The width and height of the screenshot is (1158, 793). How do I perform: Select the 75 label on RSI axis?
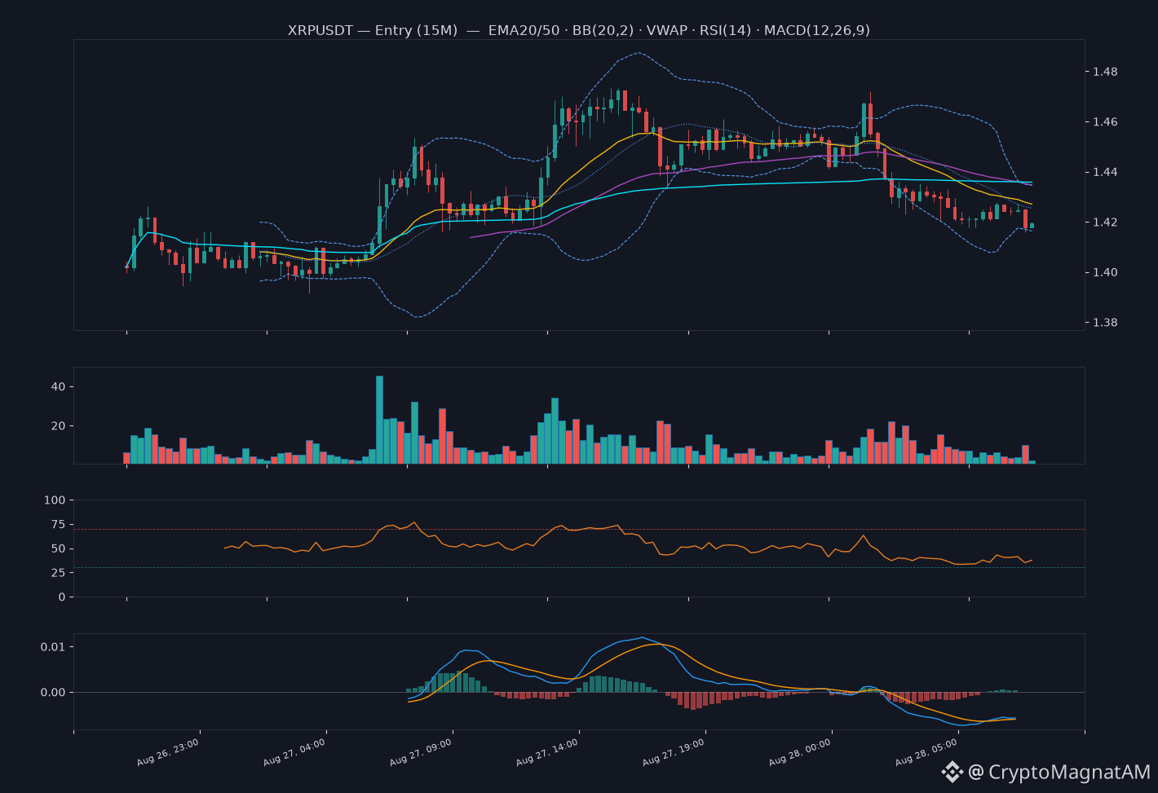click(57, 524)
